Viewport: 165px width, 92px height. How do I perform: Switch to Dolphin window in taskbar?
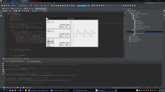point(61,90)
